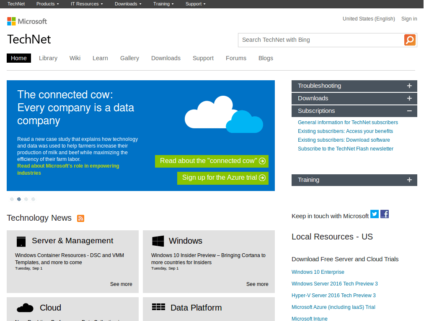The height and width of the screenshot is (321, 429).
Task: Open General information for TechNet subscribers
Action: pyautogui.click(x=348, y=122)
